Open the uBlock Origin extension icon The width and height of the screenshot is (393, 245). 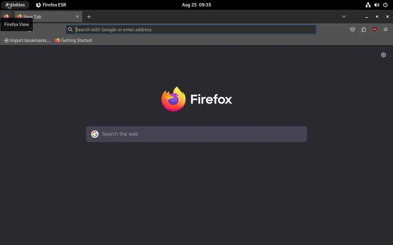click(375, 29)
